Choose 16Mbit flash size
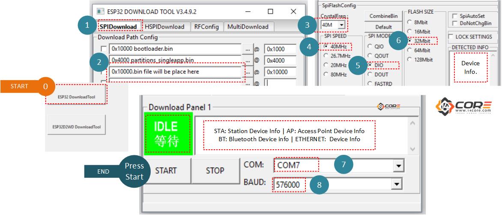Viewport: 502px width, 215px height. pyautogui.click(x=409, y=32)
